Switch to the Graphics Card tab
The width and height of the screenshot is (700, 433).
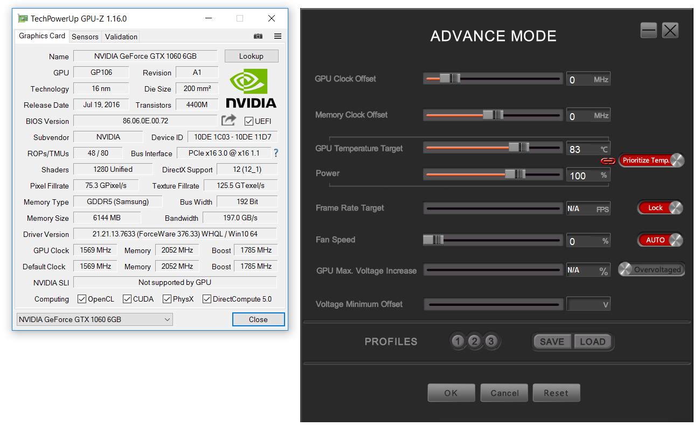click(42, 36)
